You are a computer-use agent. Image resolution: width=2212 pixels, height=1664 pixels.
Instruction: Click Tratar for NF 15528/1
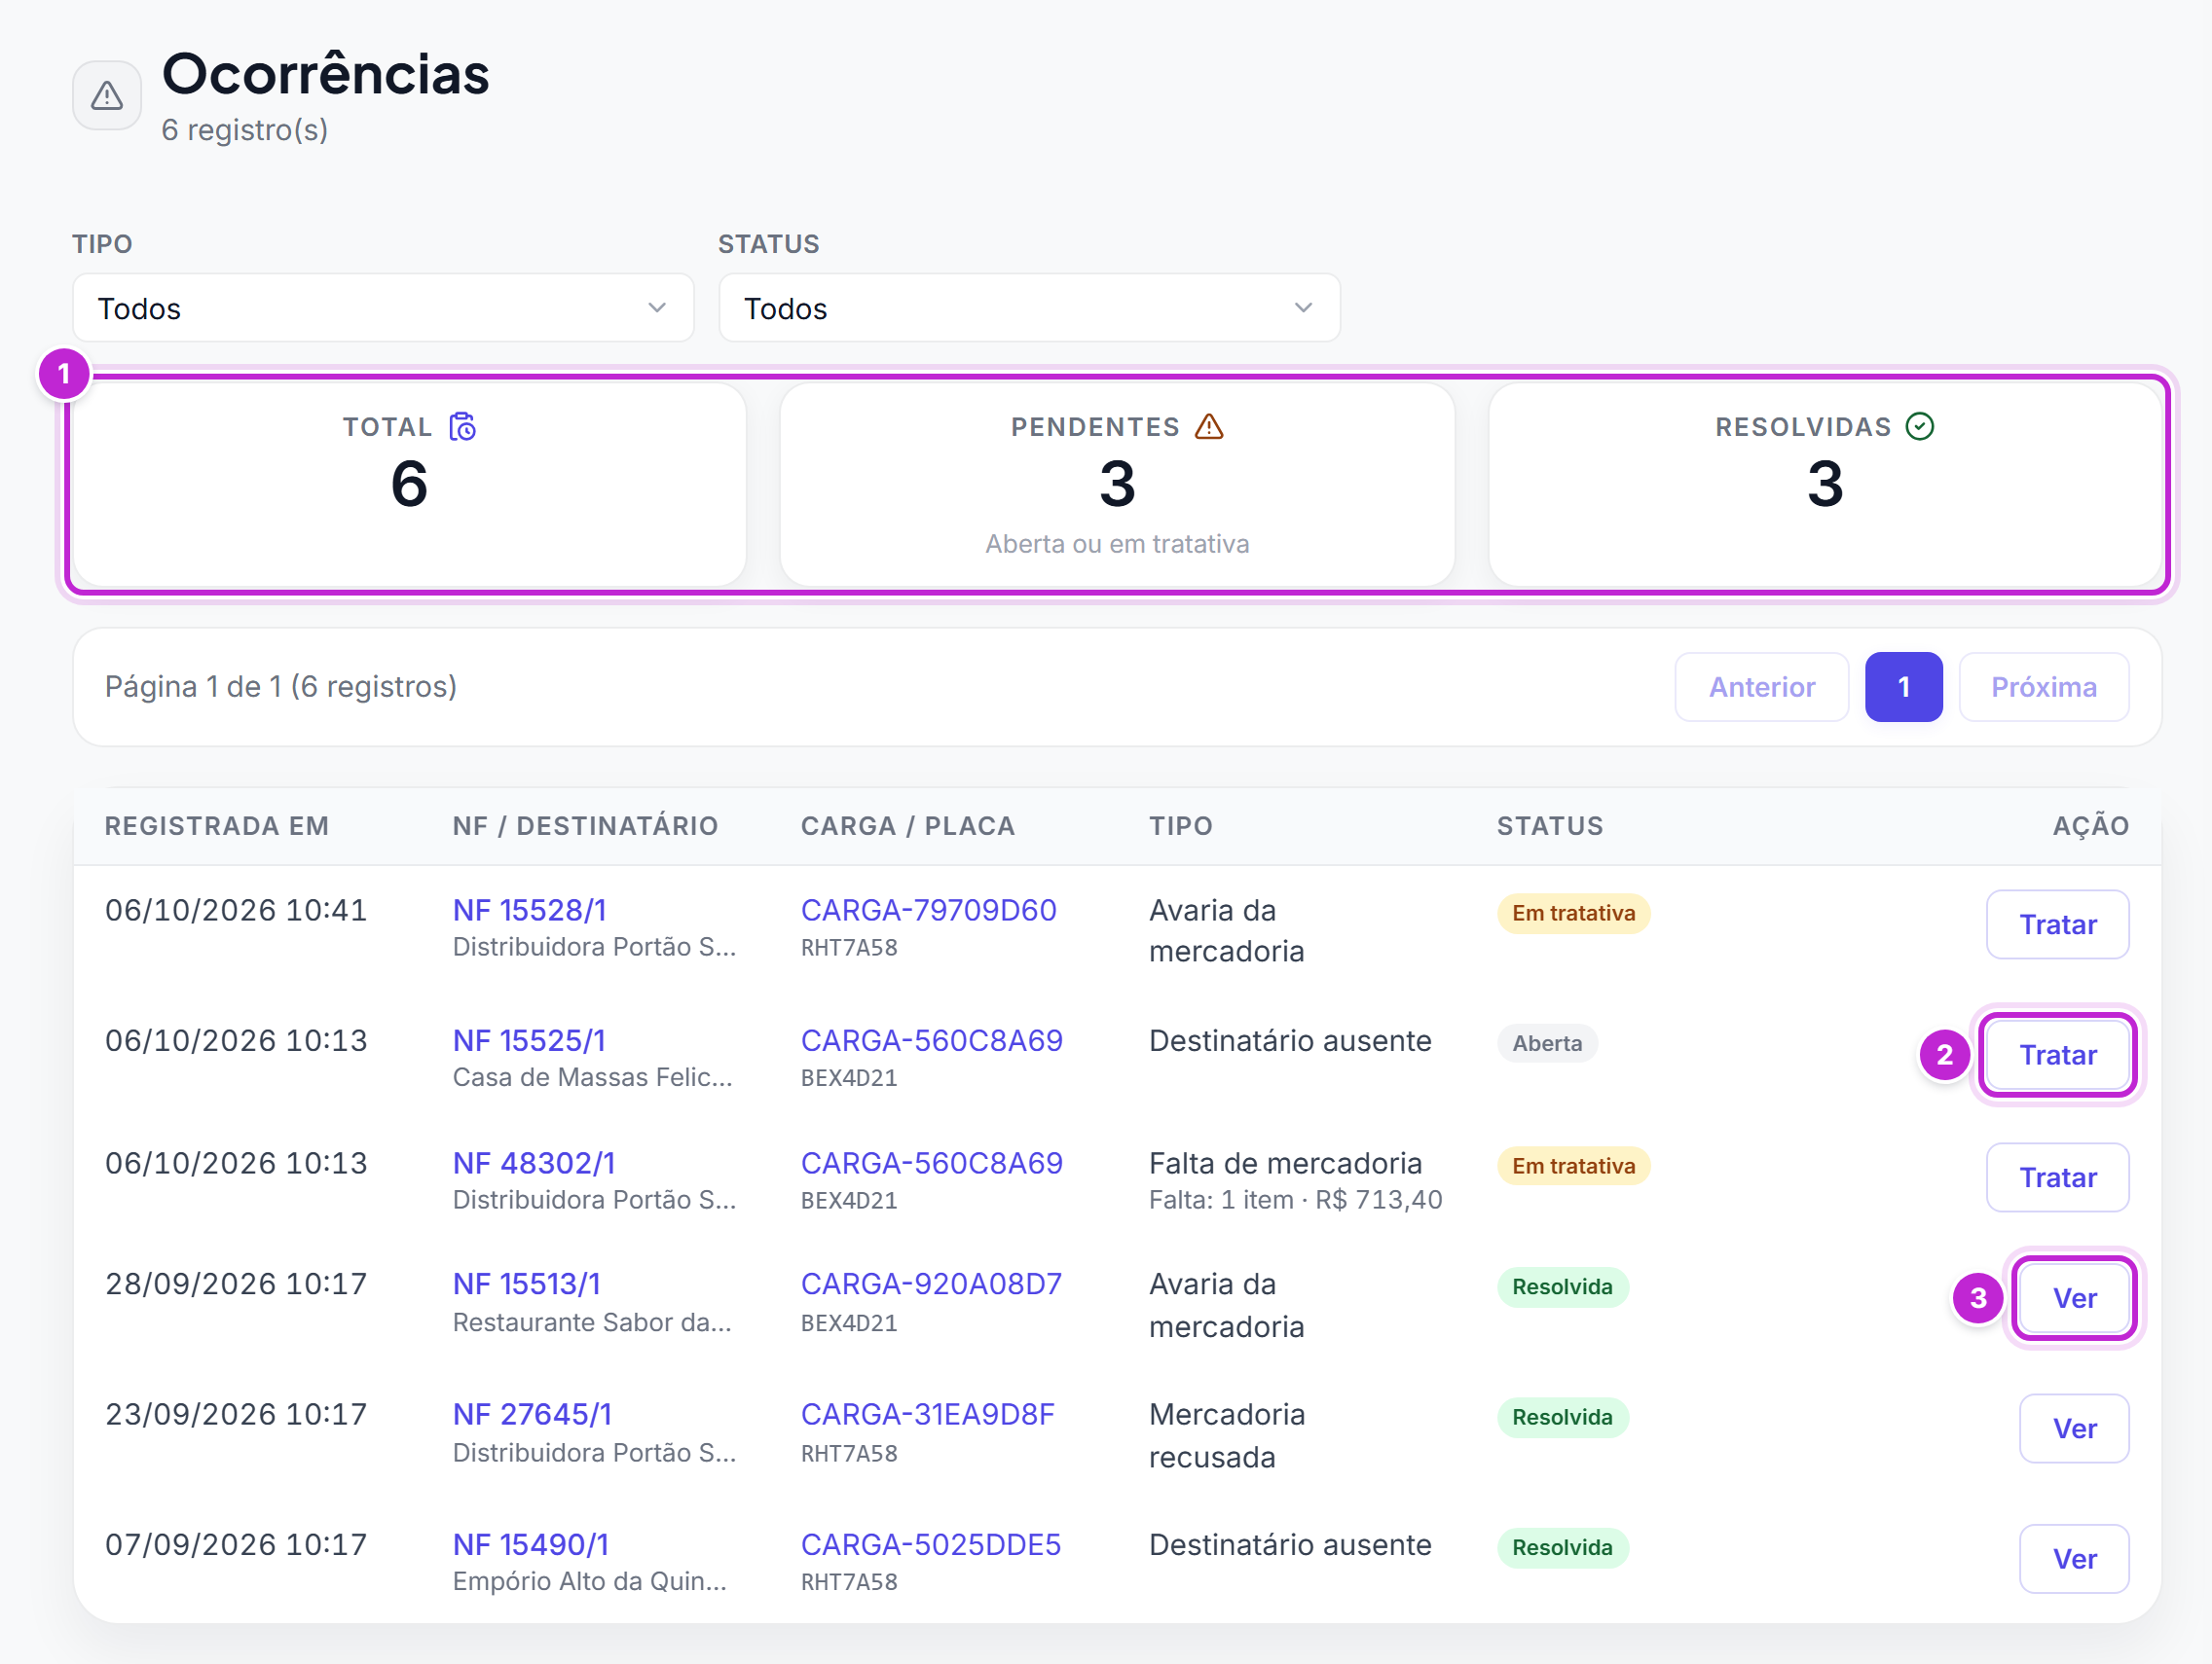tap(2057, 924)
